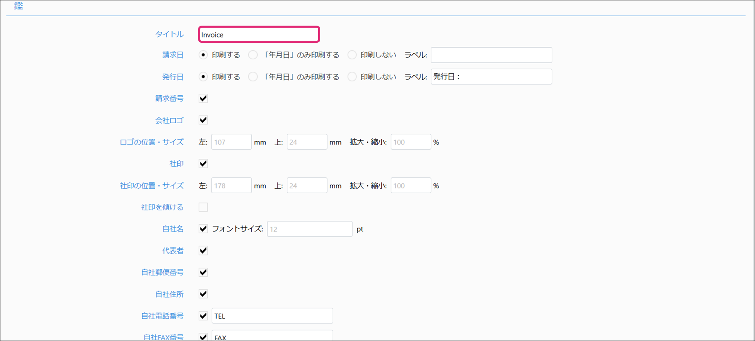
Task: Click the TEL label input field
Action: tap(272, 316)
